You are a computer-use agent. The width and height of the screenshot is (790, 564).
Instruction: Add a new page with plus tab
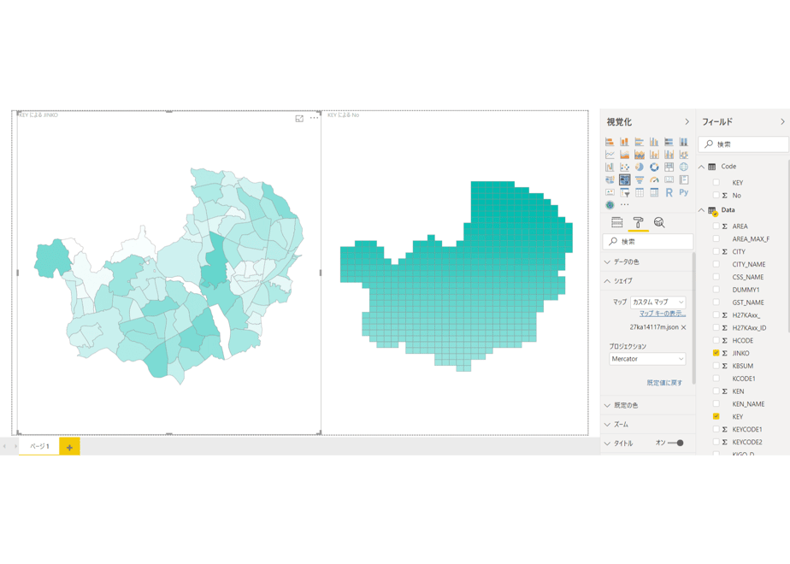click(x=69, y=447)
